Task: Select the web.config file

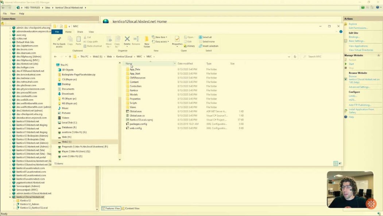Action: (x=136, y=128)
